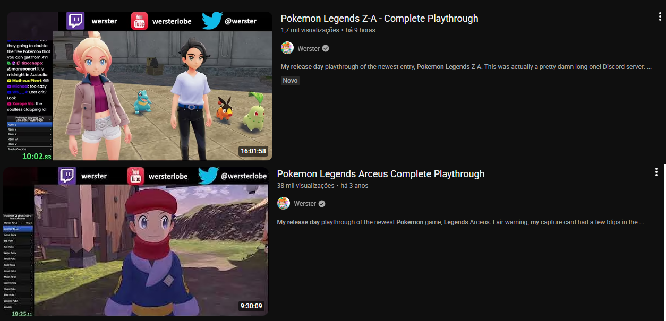Click the YouTube logo in the Arceus thumbnail
Screen dimensions: 666x321
tap(135, 176)
